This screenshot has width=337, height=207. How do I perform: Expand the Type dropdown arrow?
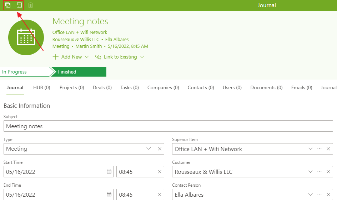click(149, 149)
